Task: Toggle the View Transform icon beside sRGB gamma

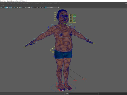Action: [46, 8]
